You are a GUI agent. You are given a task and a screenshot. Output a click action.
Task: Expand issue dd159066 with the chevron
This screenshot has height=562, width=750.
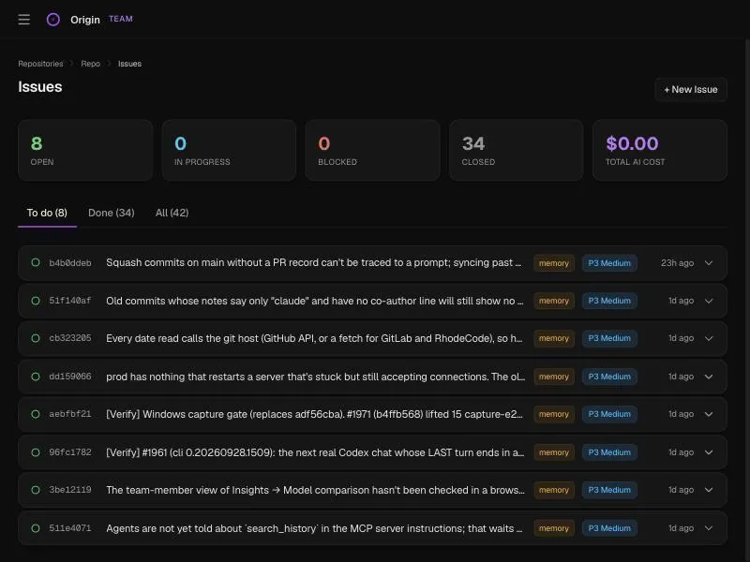(709, 377)
